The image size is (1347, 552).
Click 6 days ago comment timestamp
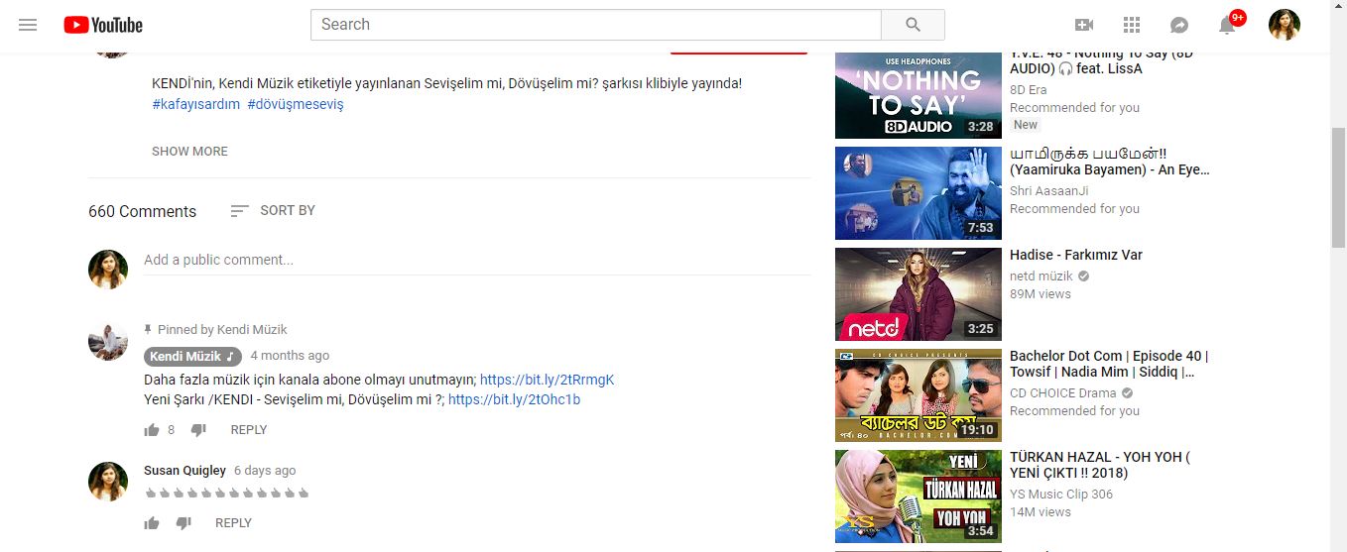tap(265, 471)
